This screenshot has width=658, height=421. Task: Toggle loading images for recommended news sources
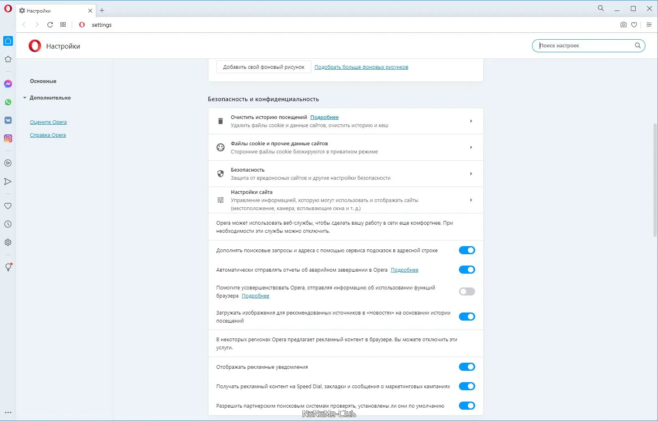[x=467, y=317]
